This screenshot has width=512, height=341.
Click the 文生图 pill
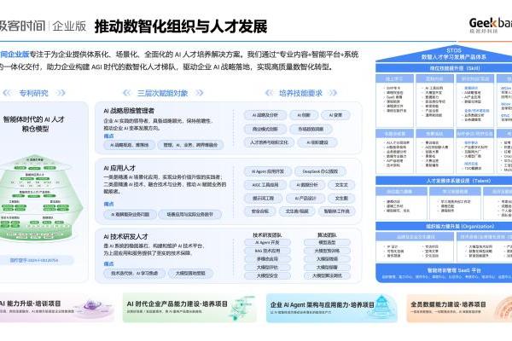(x=341, y=198)
